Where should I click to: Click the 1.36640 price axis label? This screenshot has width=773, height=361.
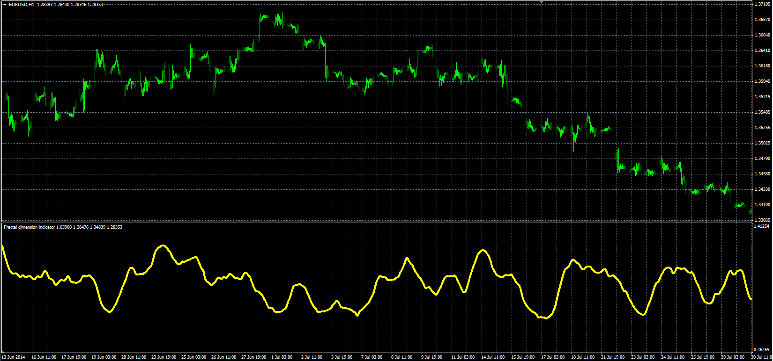tap(762, 35)
